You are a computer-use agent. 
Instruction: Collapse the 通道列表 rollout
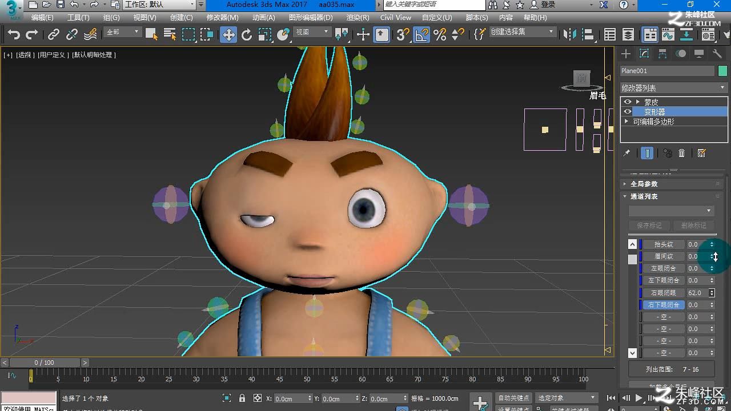tap(672, 196)
